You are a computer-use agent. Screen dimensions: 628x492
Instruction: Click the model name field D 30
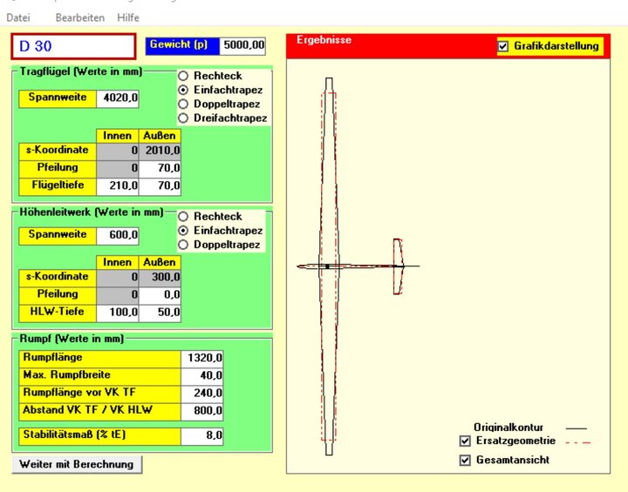point(73,46)
